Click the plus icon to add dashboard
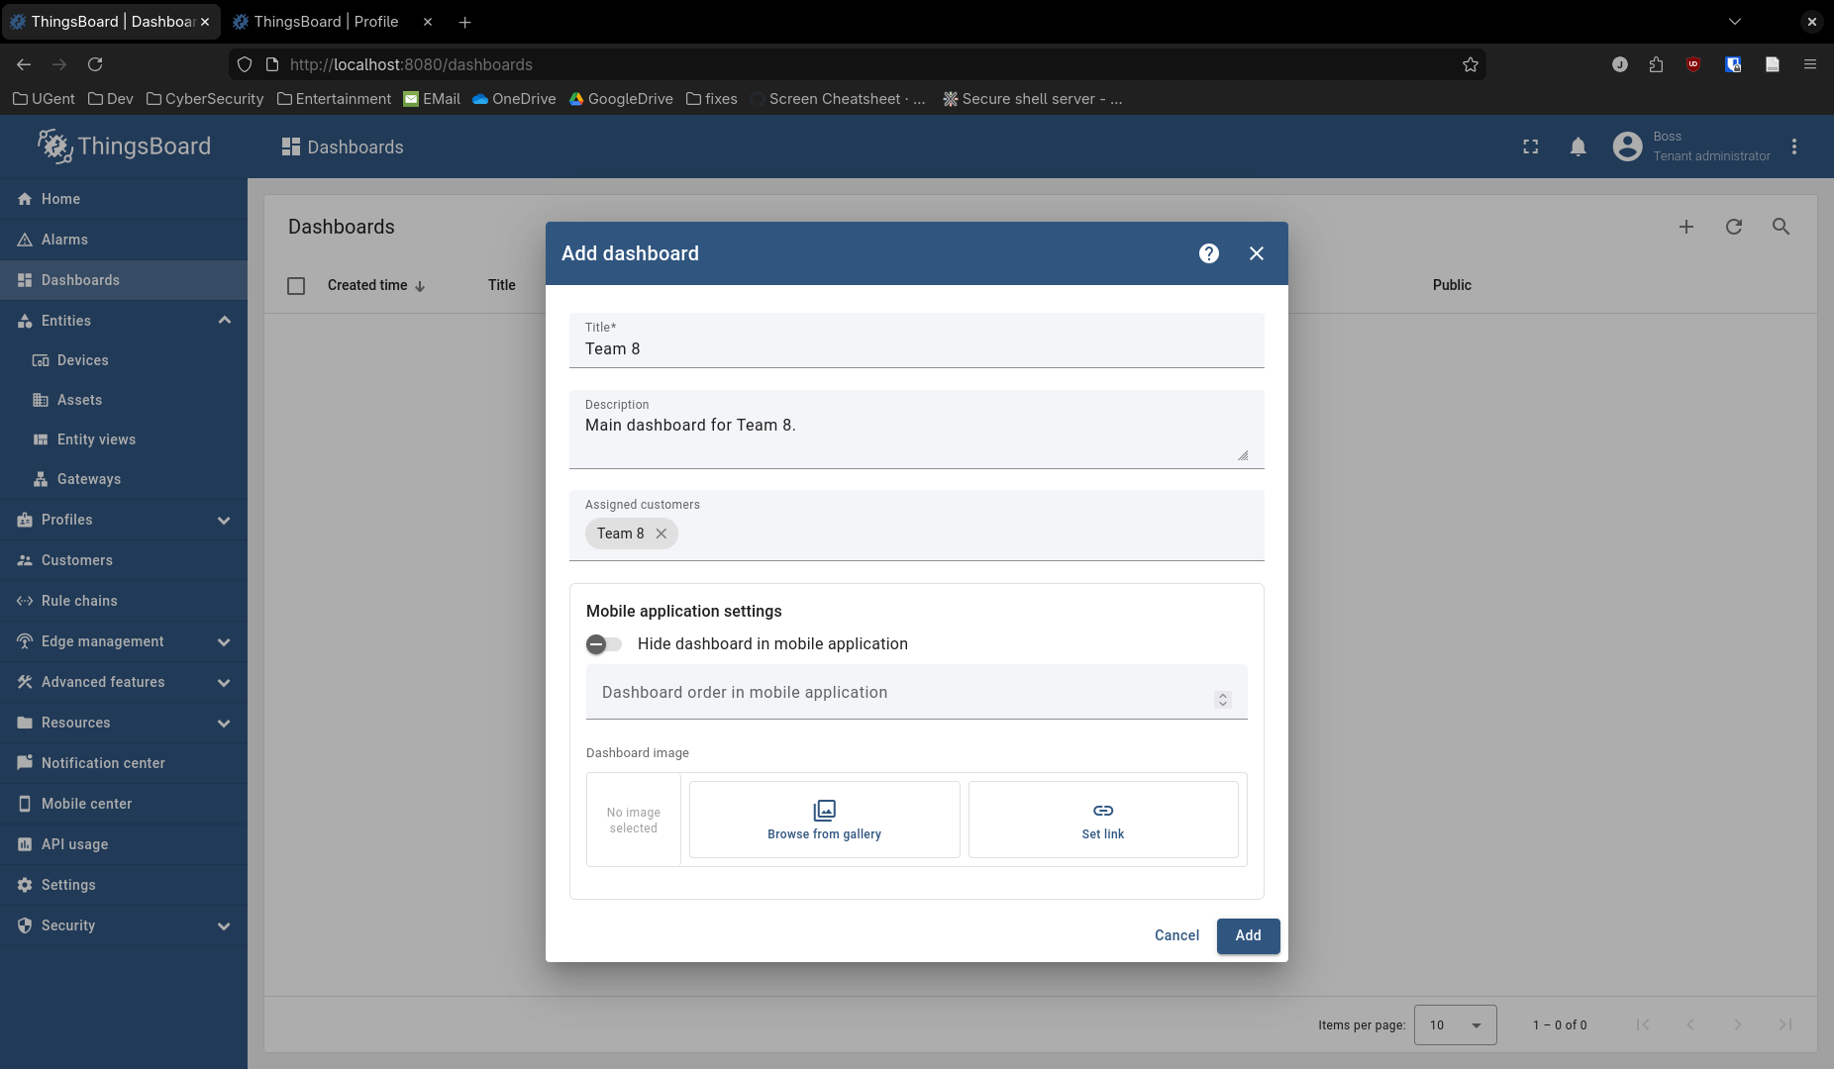1834x1069 pixels. pos(1685,227)
